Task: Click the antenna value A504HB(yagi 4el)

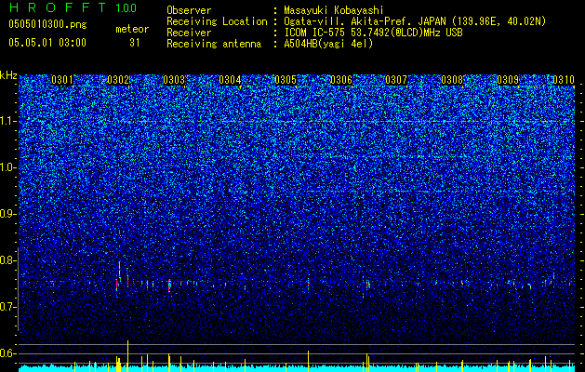Action: 328,44
